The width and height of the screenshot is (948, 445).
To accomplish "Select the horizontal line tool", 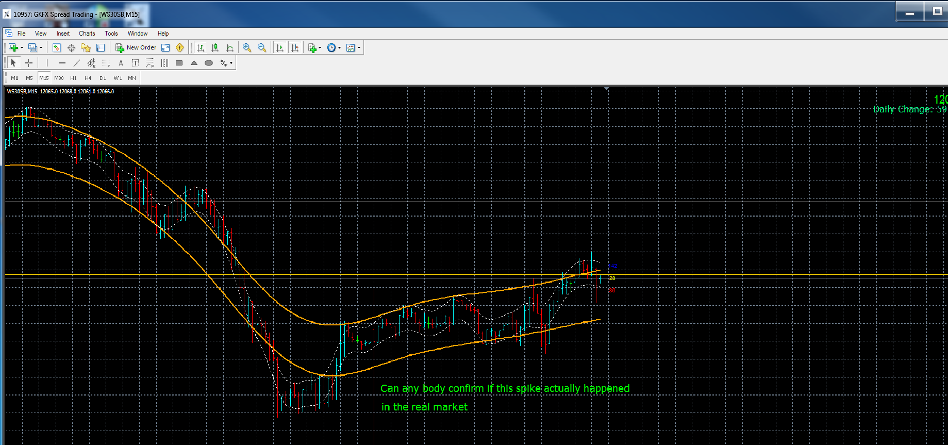I will 62,63.
